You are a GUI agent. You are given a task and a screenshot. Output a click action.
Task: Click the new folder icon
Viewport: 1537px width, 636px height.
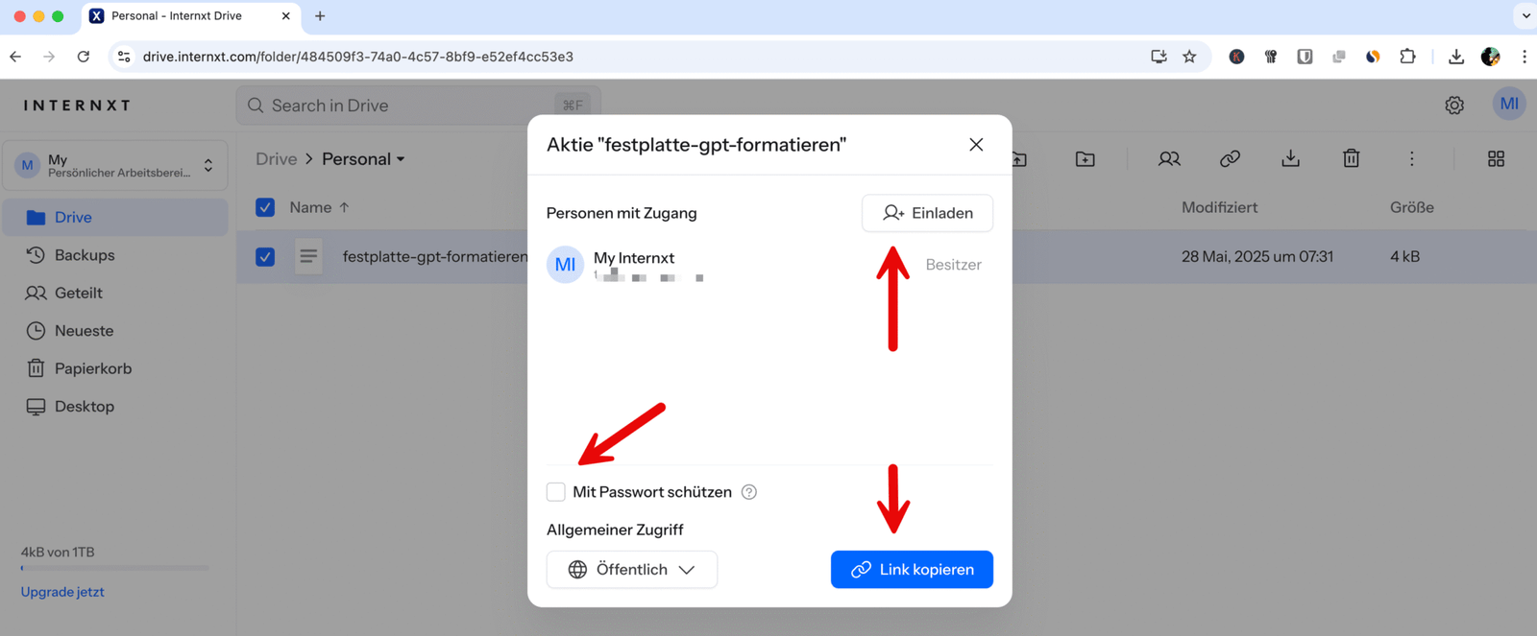coord(1086,159)
